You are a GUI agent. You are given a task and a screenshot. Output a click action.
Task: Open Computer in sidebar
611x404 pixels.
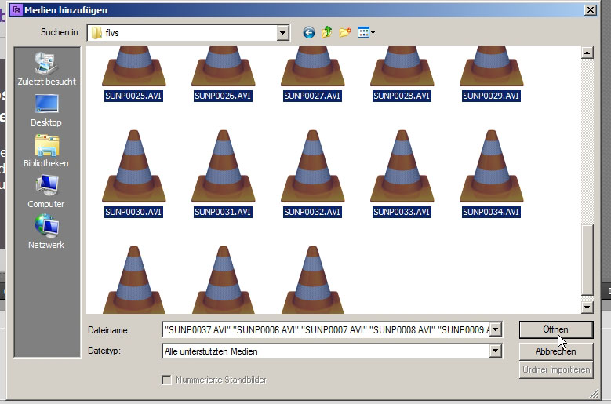[x=46, y=191]
